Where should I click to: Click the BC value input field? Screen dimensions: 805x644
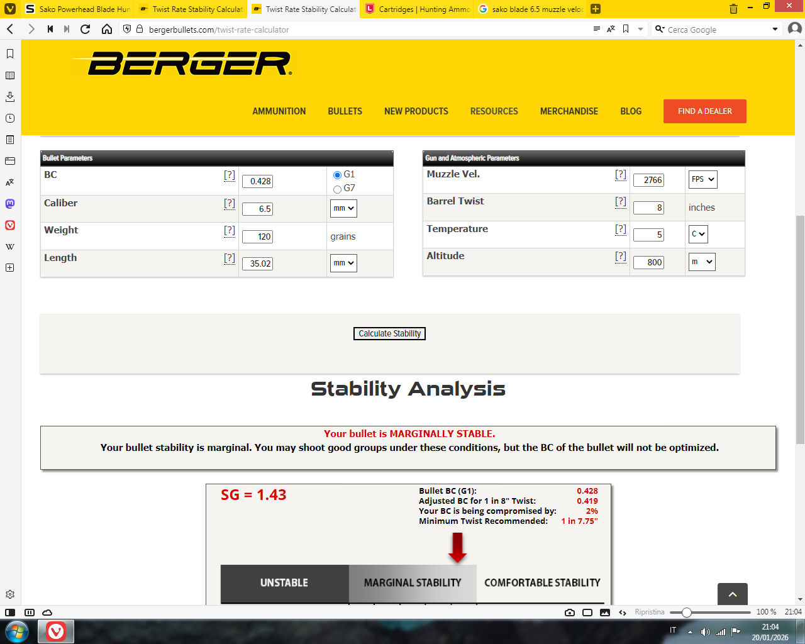point(257,181)
